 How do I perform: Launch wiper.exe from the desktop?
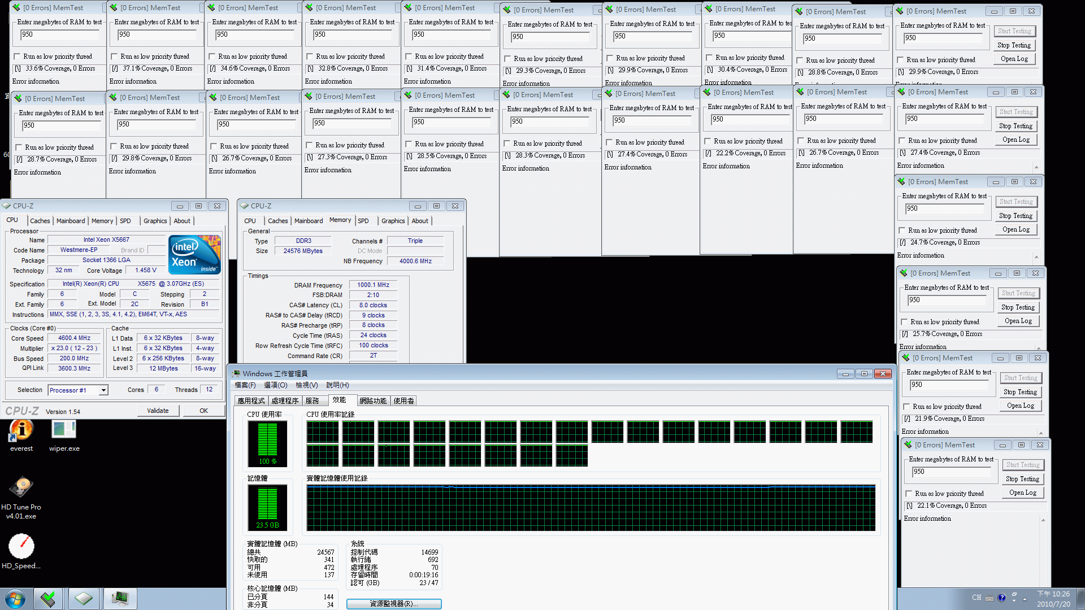[64, 435]
